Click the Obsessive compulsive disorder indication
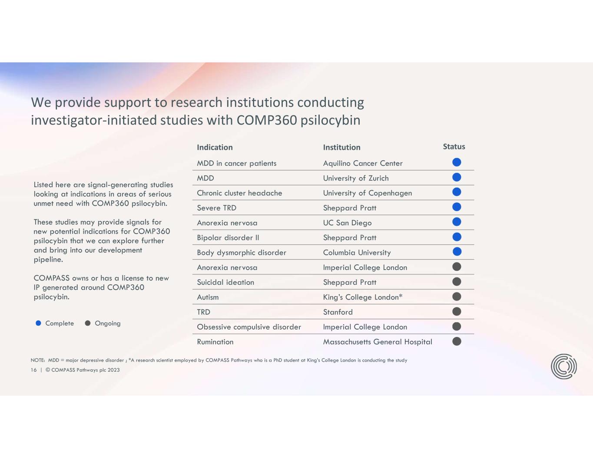Screen dimensions: 593x458 249,327
